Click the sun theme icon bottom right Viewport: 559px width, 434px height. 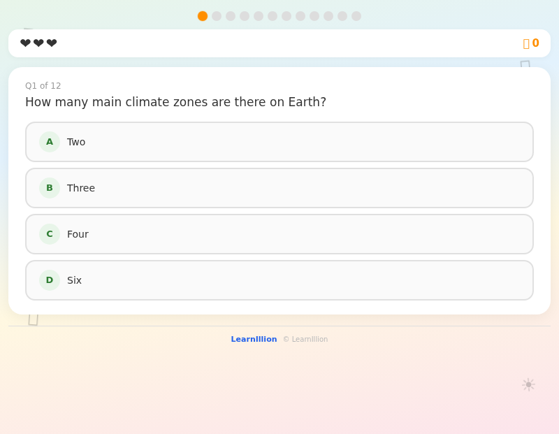pyautogui.click(x=528, y=384)
